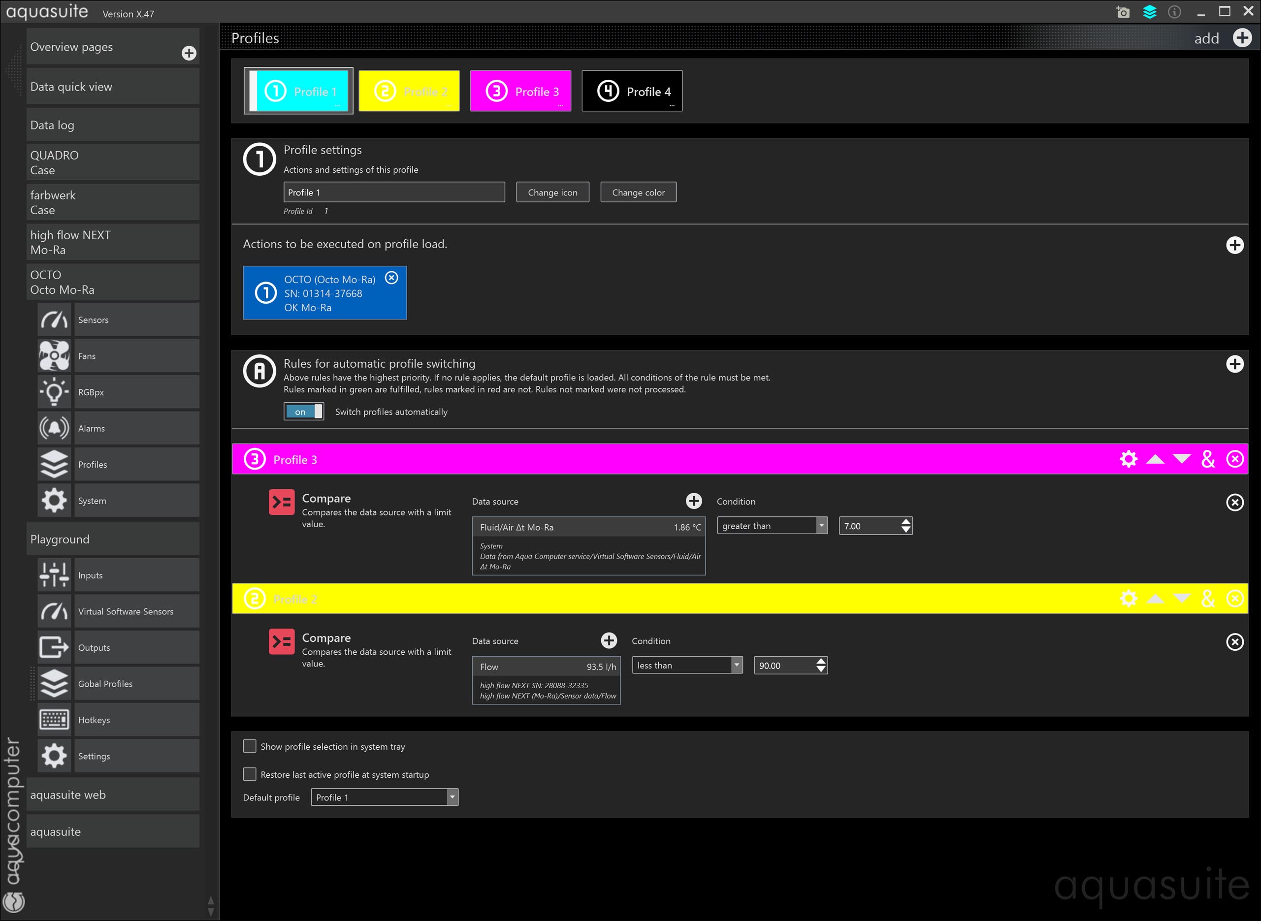
Task: Toggle Switch profiles automatically off
Action: pyautogui.click(x=303, y=412)
